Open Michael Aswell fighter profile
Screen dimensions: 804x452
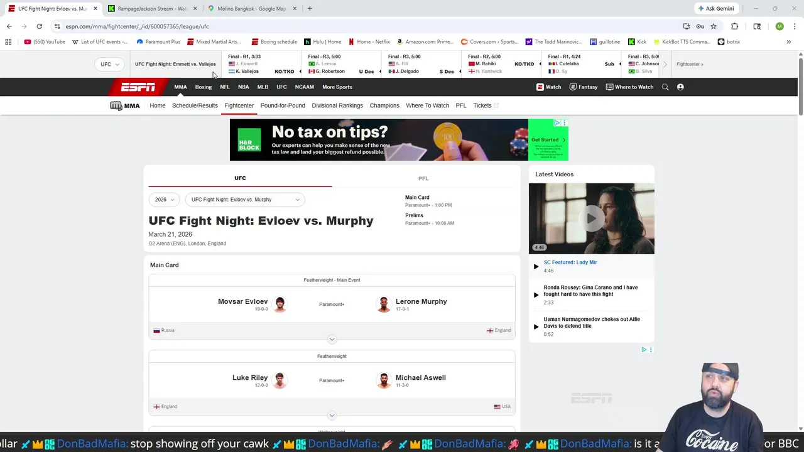point(420,377)
